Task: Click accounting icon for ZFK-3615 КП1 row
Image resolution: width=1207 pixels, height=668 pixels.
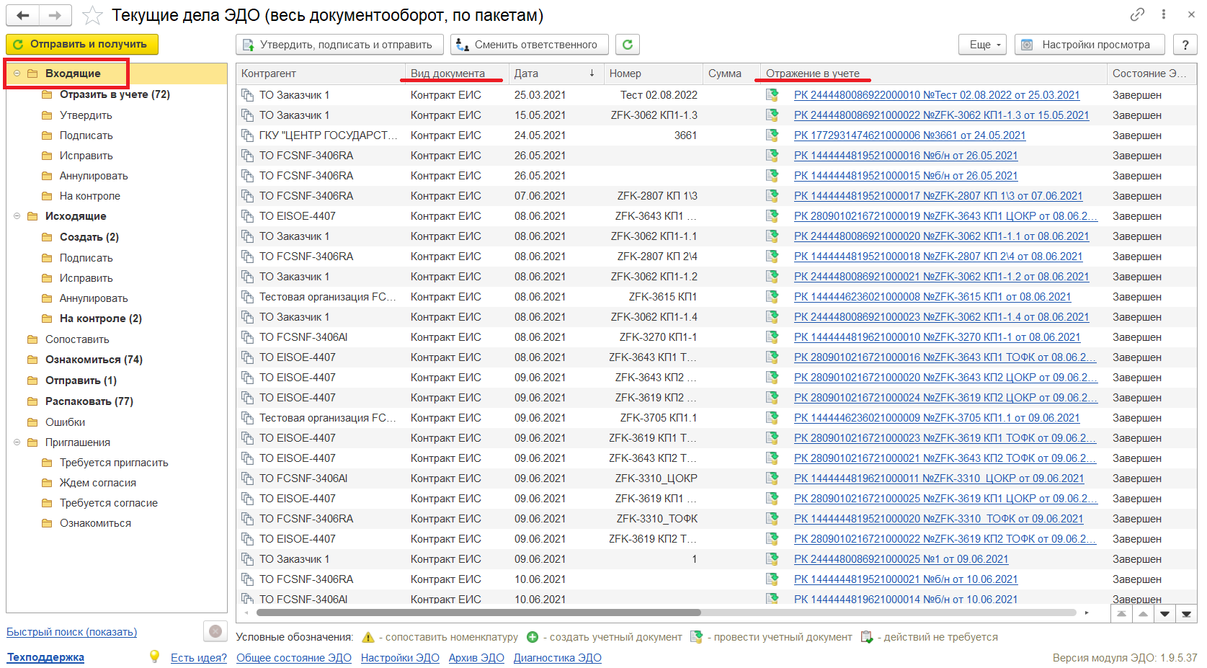Action: point(772,297)
